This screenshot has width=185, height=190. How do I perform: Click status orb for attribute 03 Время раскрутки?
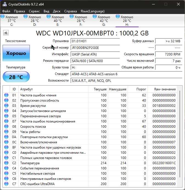(6, 105)
